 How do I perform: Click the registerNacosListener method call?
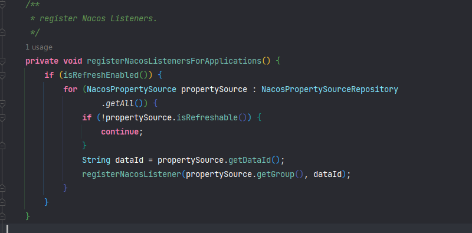(x=132, y=174)
